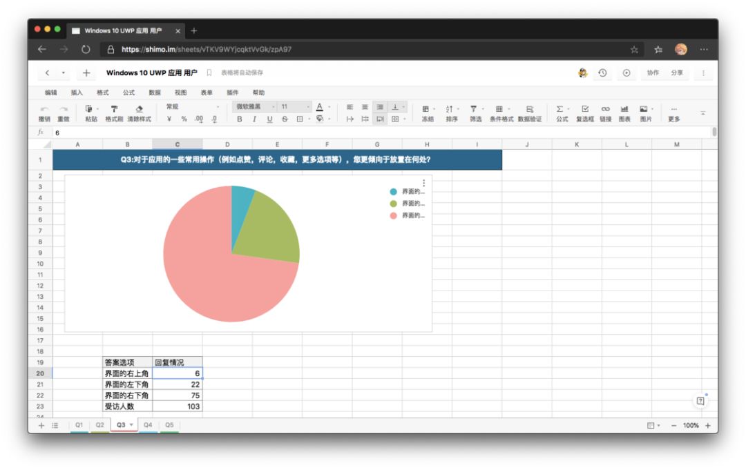Apply percent % format
This screenshot has height=470, width=746.
184,119
